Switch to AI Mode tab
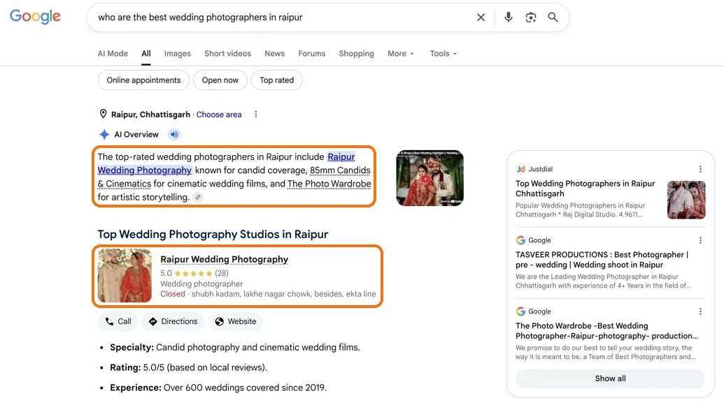This screenshot has width=724, height=403. (113, 54)
